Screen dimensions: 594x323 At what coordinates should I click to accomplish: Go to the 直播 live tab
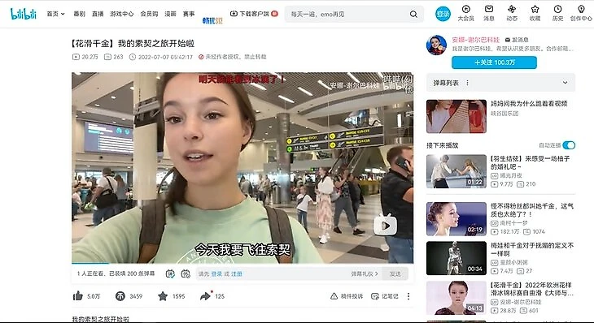(98, 14)
